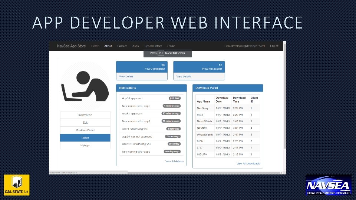The height and width of the screenshot is (200, 356).
Task: Open the Home nav item
Action: pyautogui.click(x=95, y=46)
